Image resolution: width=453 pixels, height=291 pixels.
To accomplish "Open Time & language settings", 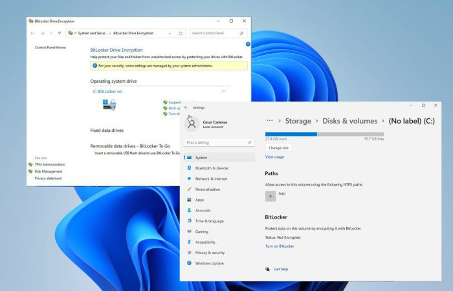I will (219, 221).
